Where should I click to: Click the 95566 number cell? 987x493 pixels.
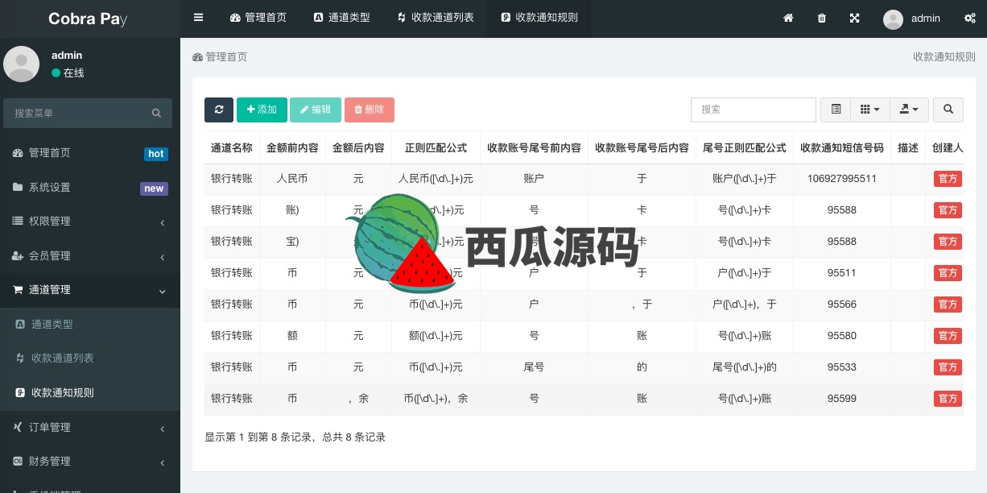coord(841,304)
